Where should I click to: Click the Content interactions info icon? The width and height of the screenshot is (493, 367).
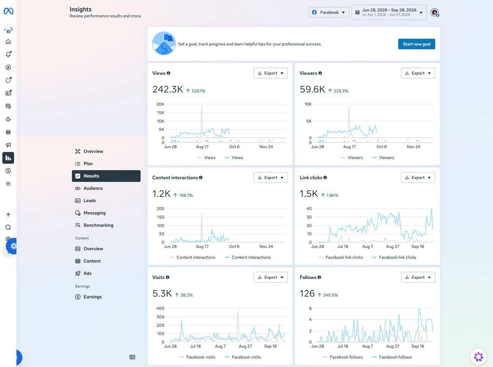[x=201, y=177]
